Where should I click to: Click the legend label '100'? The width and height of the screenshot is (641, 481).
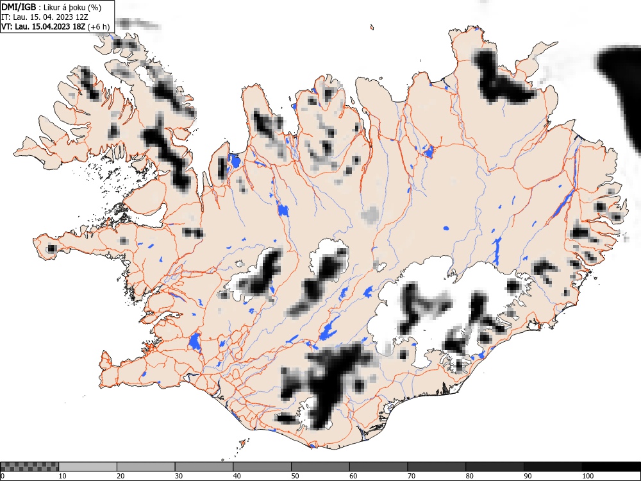pyautogui.click(x=587, y=476)
